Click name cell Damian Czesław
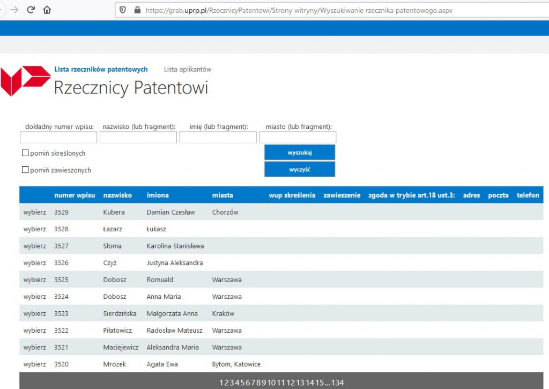The height and width of the screenshot is (389, 549). (170, 212)
